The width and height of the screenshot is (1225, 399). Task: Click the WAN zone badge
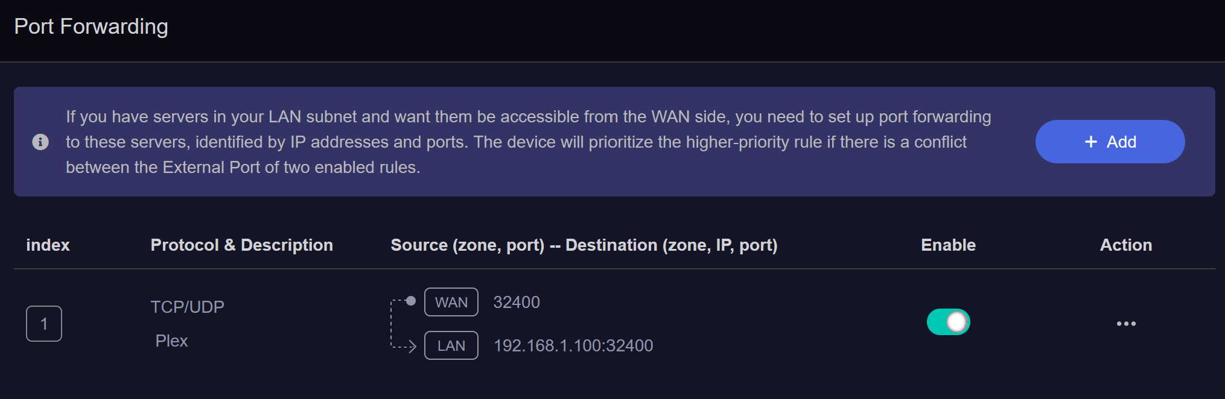451,302
